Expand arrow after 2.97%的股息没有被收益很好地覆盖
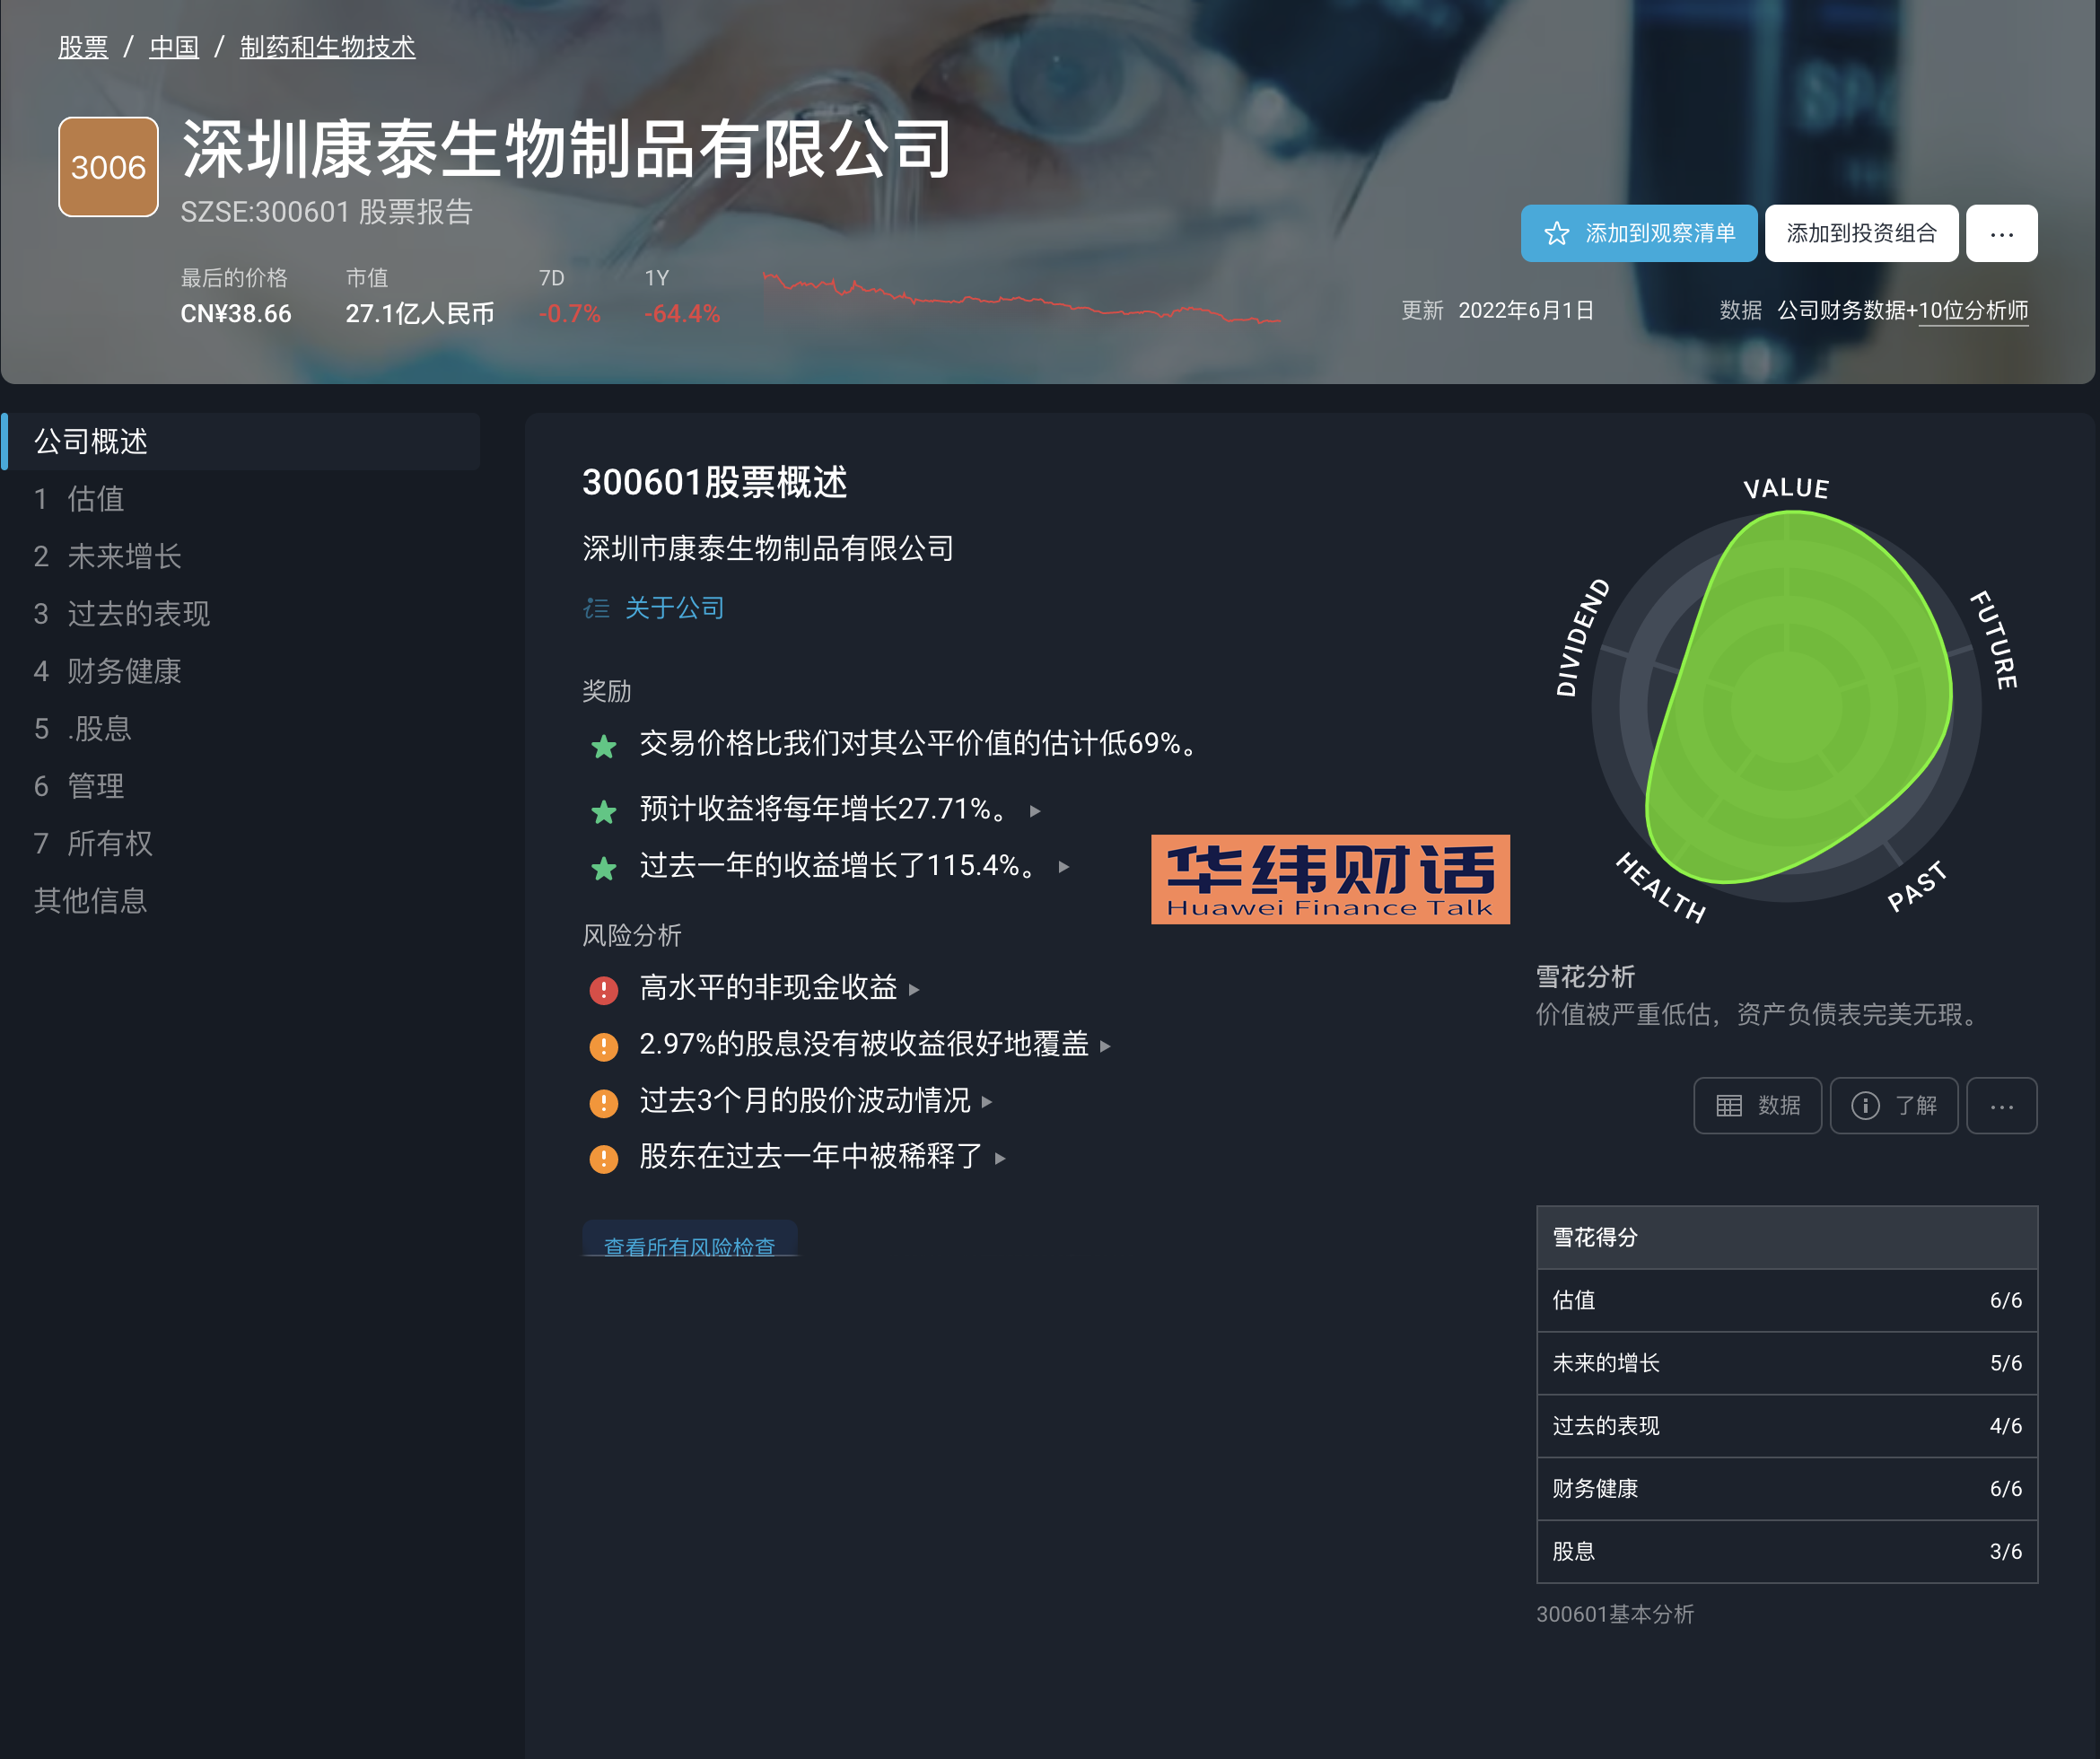The width and height of the screenshot is (2100, 1759). pyautogui.click(x=1105, y=1046)
